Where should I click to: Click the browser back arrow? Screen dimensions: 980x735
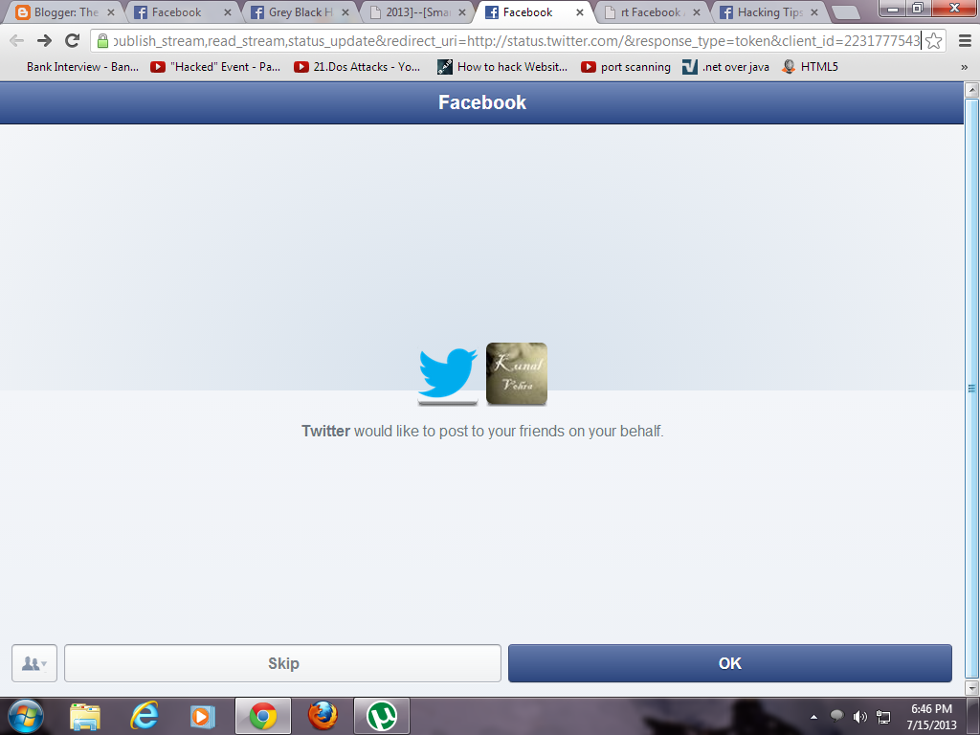(x=17, y=40)
